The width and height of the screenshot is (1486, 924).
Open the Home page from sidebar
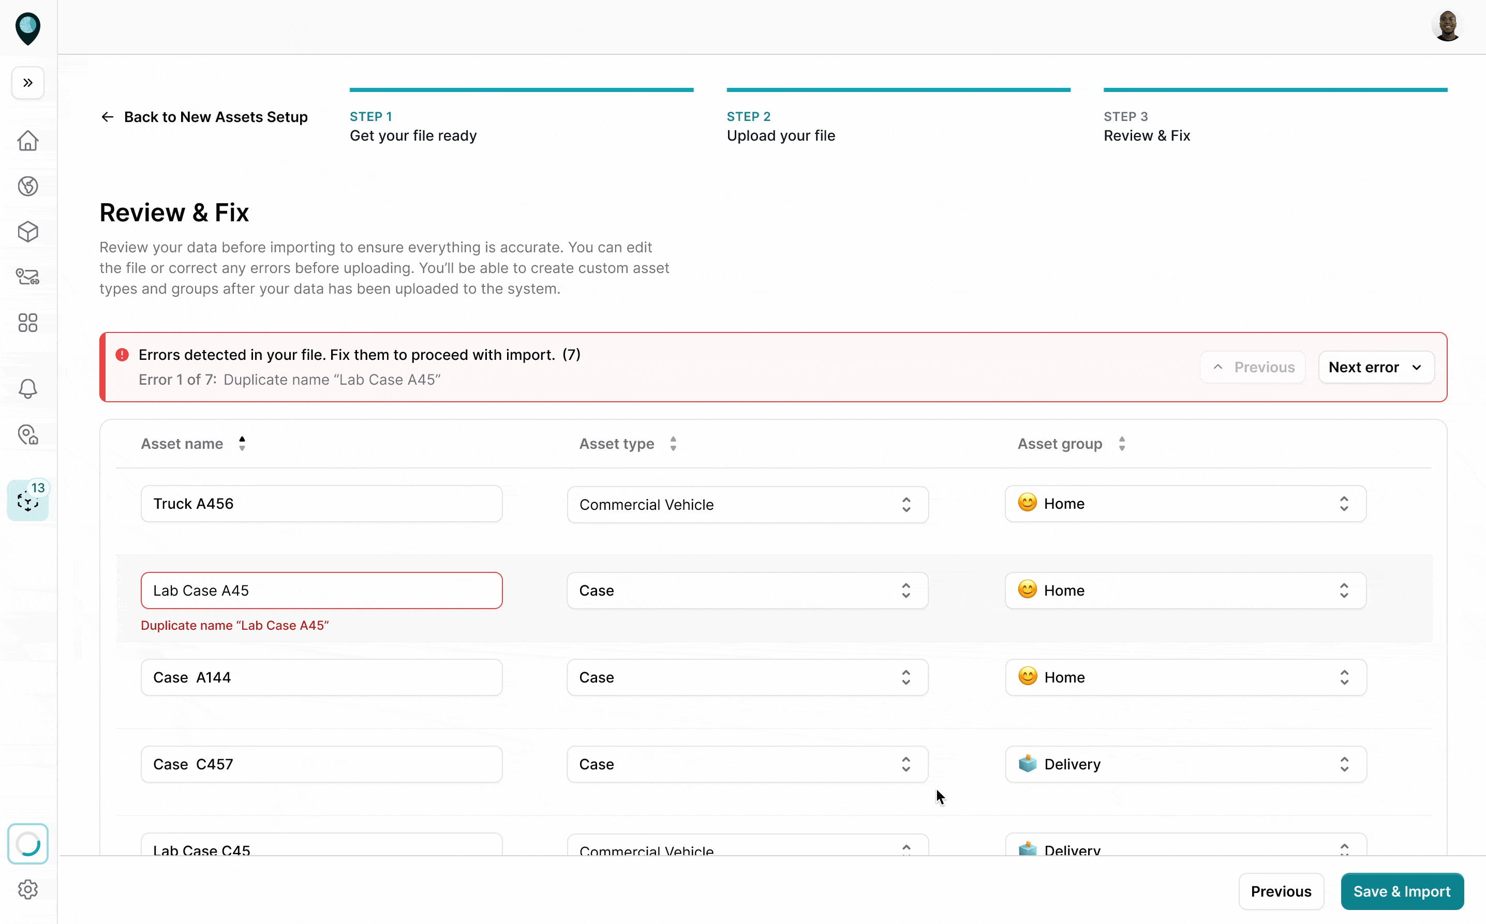click(27, 141)
